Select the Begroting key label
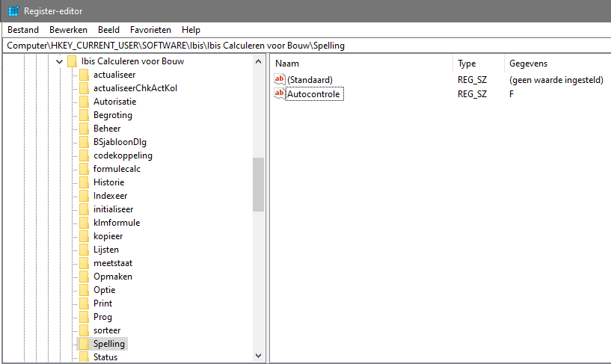 click(113, 115)
